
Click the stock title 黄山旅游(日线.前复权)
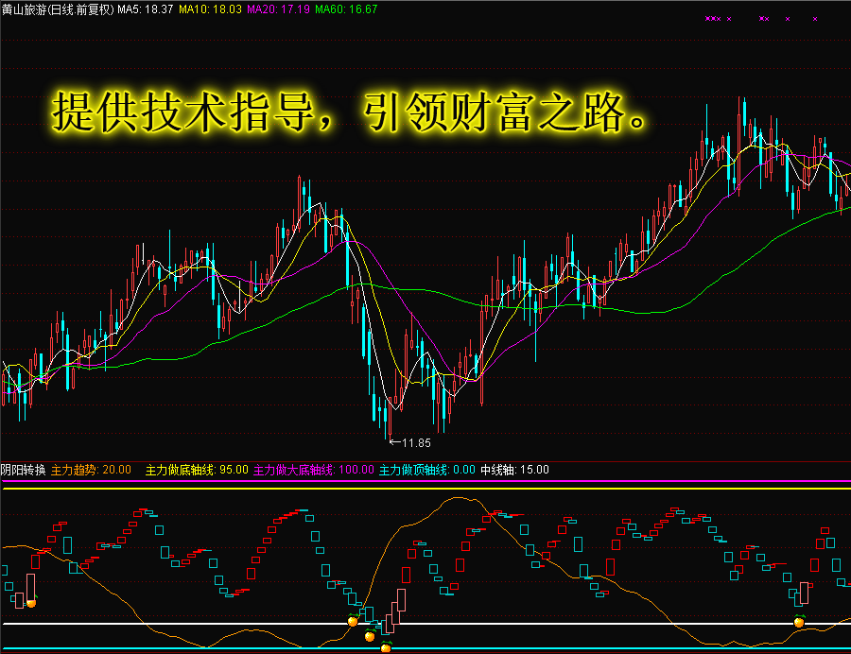click(58, 9)
